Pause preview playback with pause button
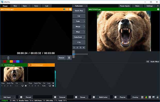 (69, 58)
